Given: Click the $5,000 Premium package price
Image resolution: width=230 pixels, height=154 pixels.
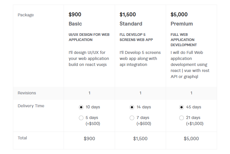Looking at the screenshot, I should (179, 15).
